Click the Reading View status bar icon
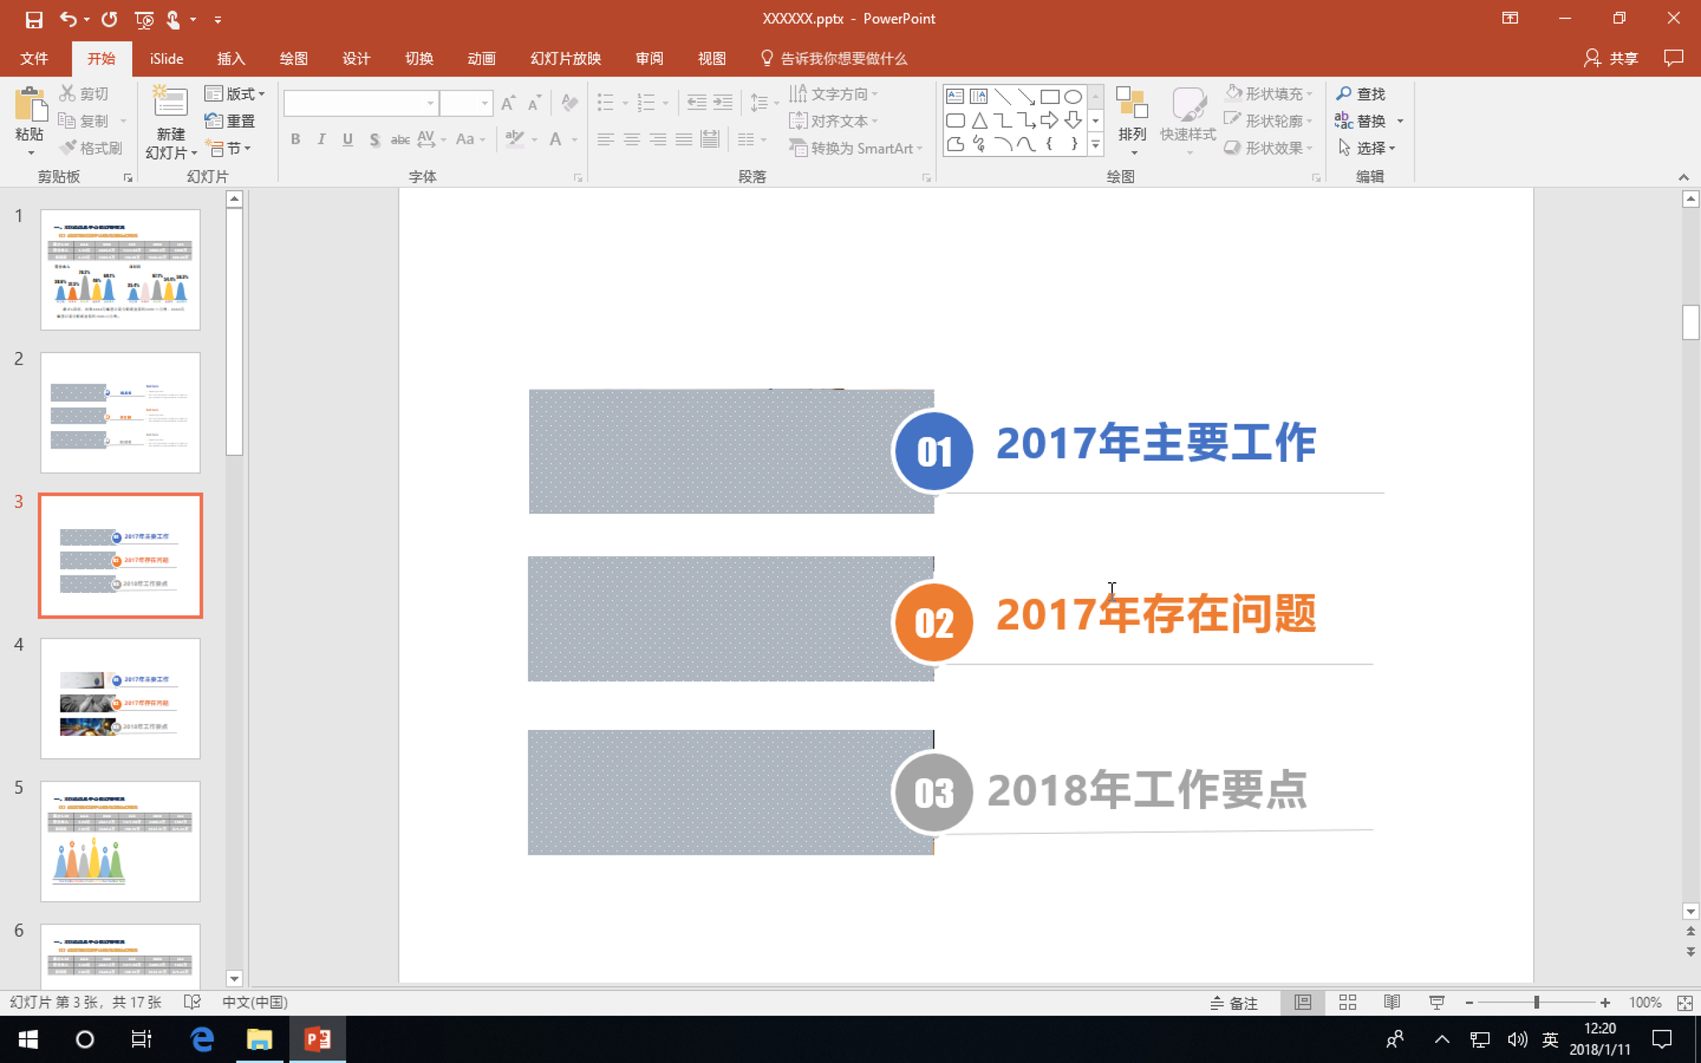The image size is (1701, 1063). click(x=1392, y=1002)
